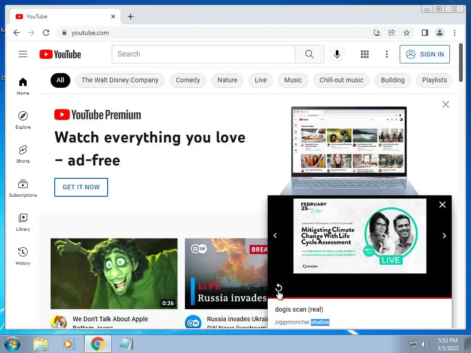Open We Don't Talk About Apple thumbnail
This screenshot has width=471, height=353.
click(114, 273)
